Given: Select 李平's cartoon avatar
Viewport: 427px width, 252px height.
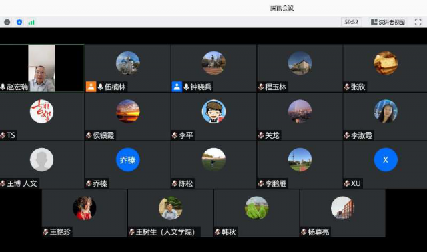Looking at the screenshot, I should pyautogui.click(x=213, y=111).
